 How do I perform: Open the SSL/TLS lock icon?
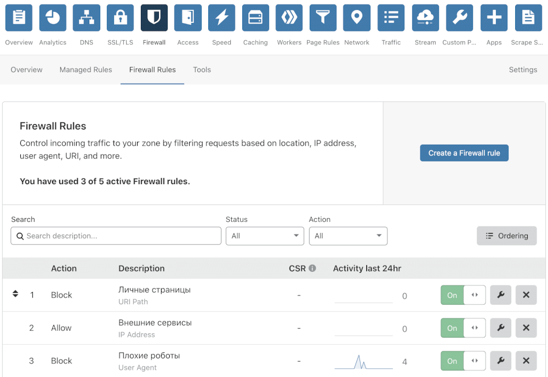coord(121,18)
